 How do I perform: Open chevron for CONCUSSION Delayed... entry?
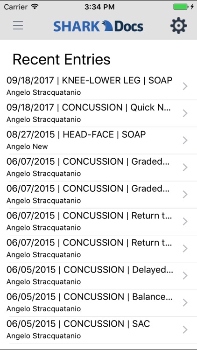(x=185, y=276)
